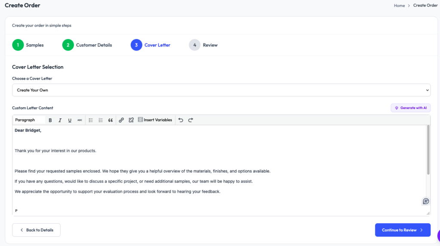Apply italic formatting to the letter text
Image resolution: width=440 pixels, height=246 pixels.
pos(60,120)
